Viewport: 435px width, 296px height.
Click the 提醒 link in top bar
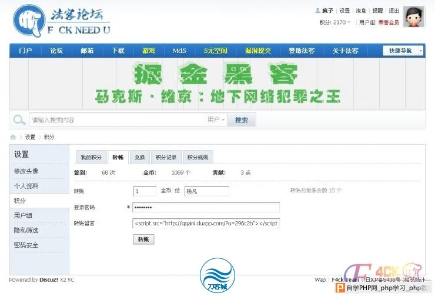[377, 11]
